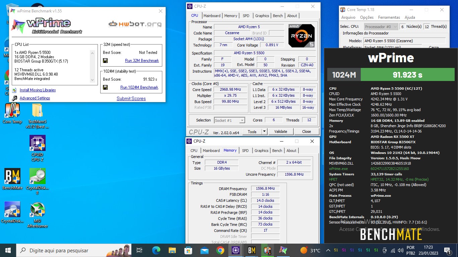Open the Ferramentas menu in Core Temp
Image resolution: width=458 pixels, height=257 pixels.
pos(389,17)
